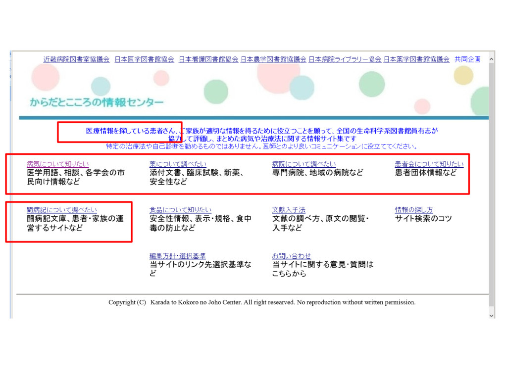Viewport: 507px width, 380px height.
Task: Open the 日本医学図書館協会 link
Action: (x=144, y=59)
